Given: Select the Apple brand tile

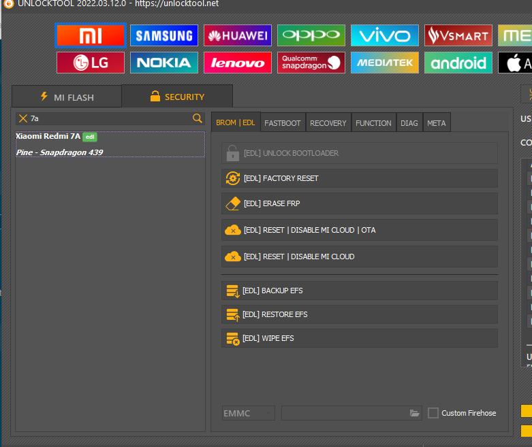Looking at the screenshot, I should pos(515,63).
